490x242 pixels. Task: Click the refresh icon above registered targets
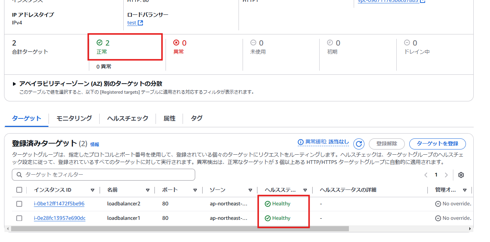point(359,144)
